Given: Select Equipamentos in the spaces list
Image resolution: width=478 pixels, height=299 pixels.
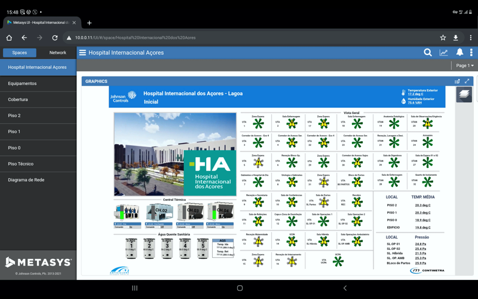Looking at the screenshot, I should pos(22,84).
